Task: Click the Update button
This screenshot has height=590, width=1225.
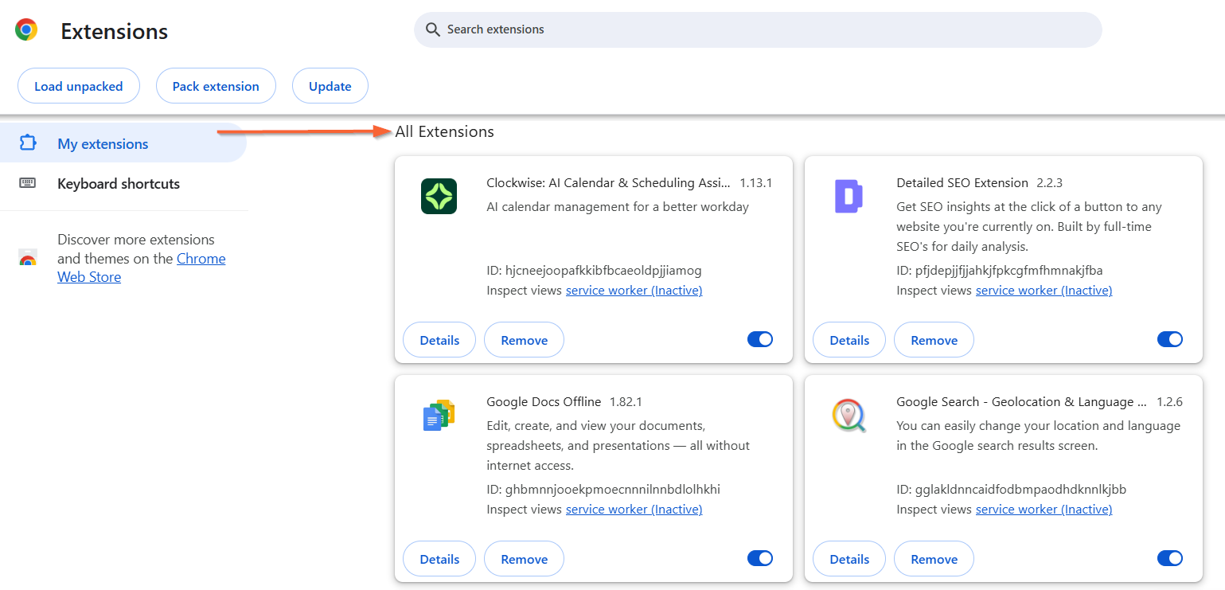Action: (330, 86)
